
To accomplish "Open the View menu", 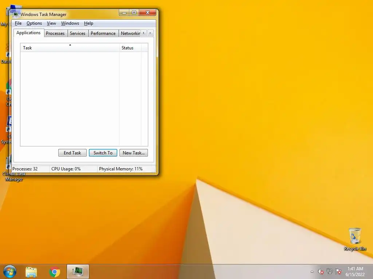I will click(51, 23).
